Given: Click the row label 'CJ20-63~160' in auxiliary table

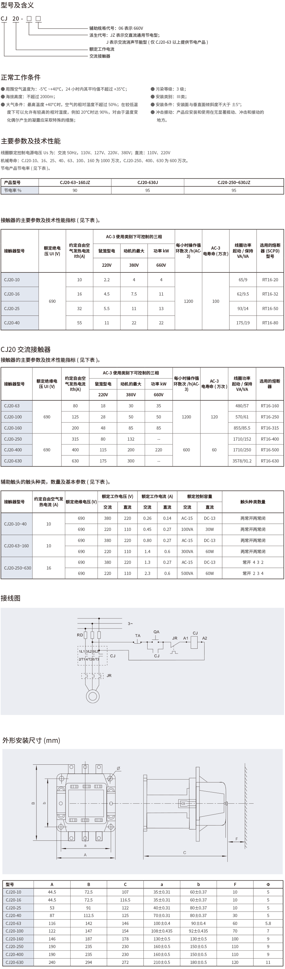Looking at the screenshot, I should tap(16, 546).
